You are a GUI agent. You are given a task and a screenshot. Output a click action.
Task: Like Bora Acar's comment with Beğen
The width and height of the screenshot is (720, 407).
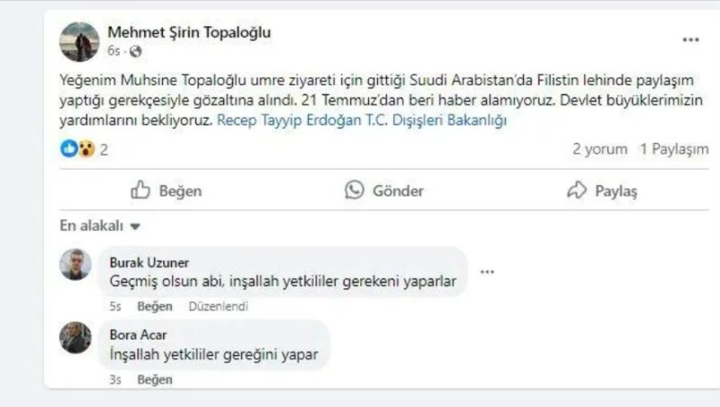(154, 379)
